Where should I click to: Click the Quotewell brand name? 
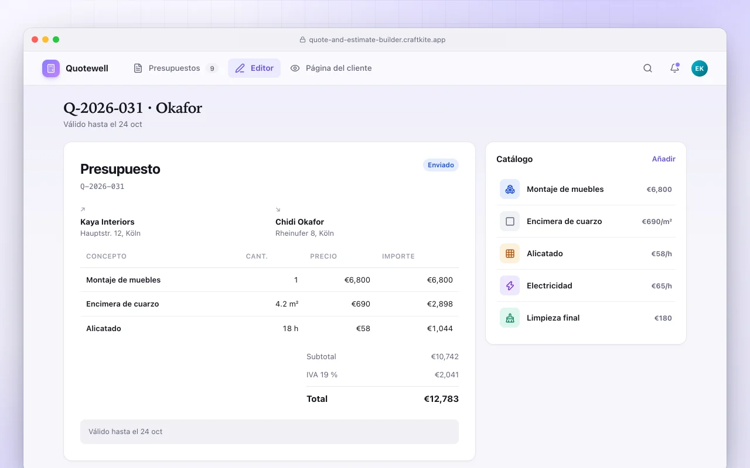(87, 68)
